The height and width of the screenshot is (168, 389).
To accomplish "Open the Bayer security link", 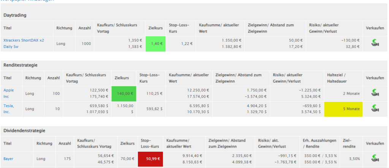I will [x=8, y=159].
